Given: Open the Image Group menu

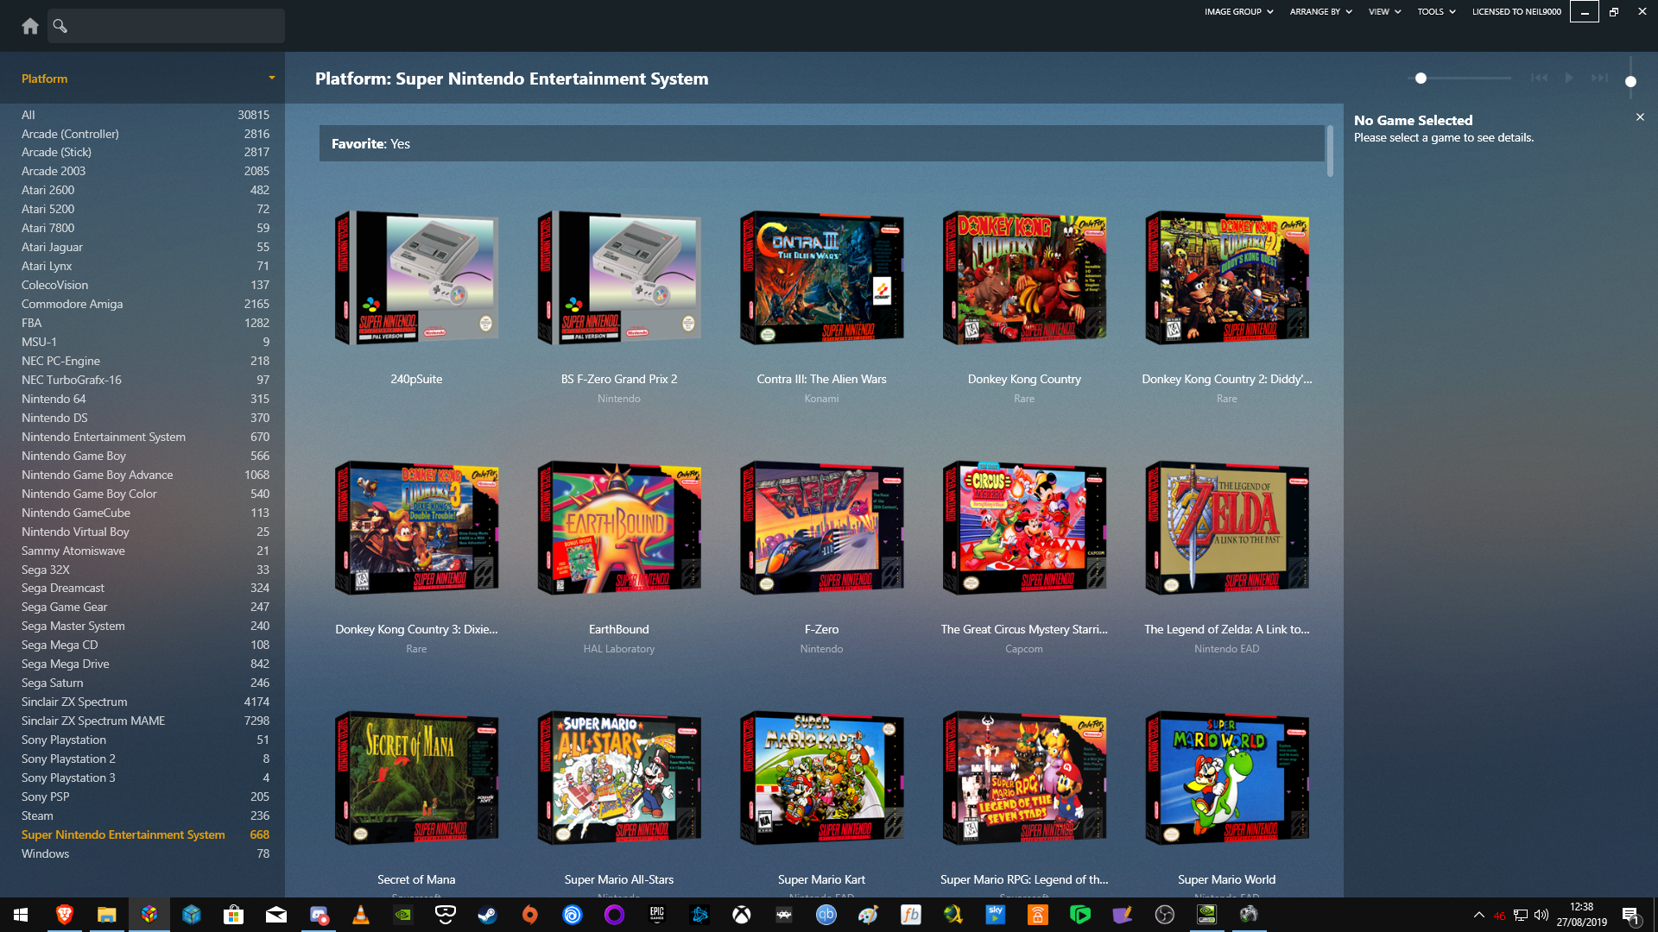Looking at the screenshot, I should click(1239, 12).
